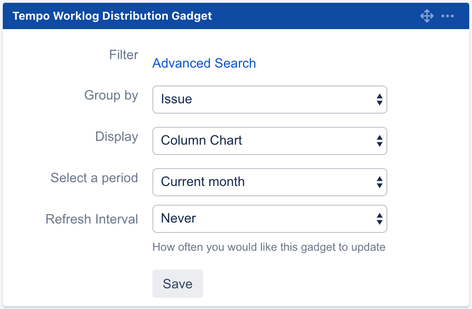Open the Advanced Search filter link
Viewport: 472px width, 309px height.
click(204, 63)
